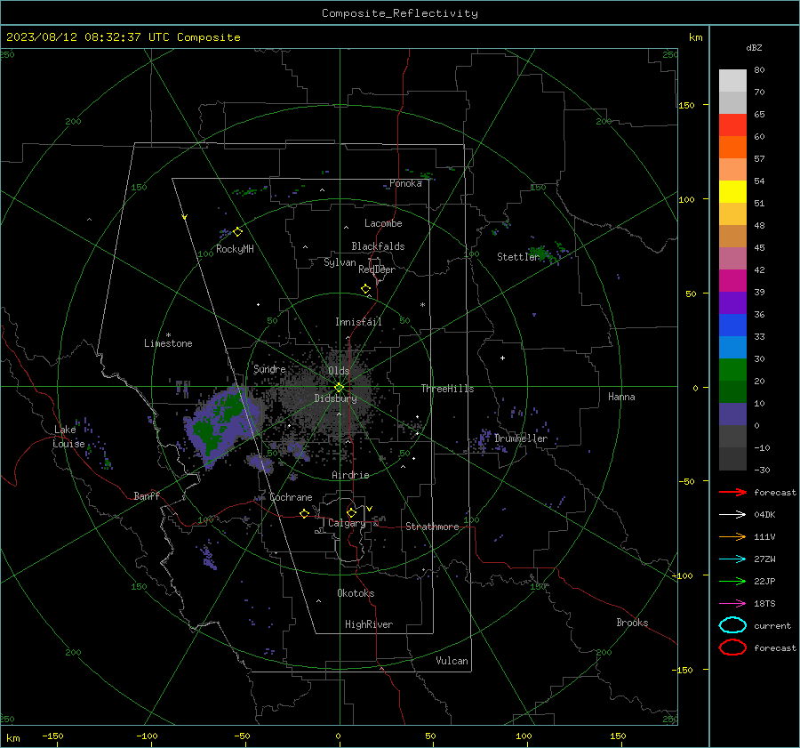
Task: Pick the magenta swatch in dBZ scale
Action: 732,281
